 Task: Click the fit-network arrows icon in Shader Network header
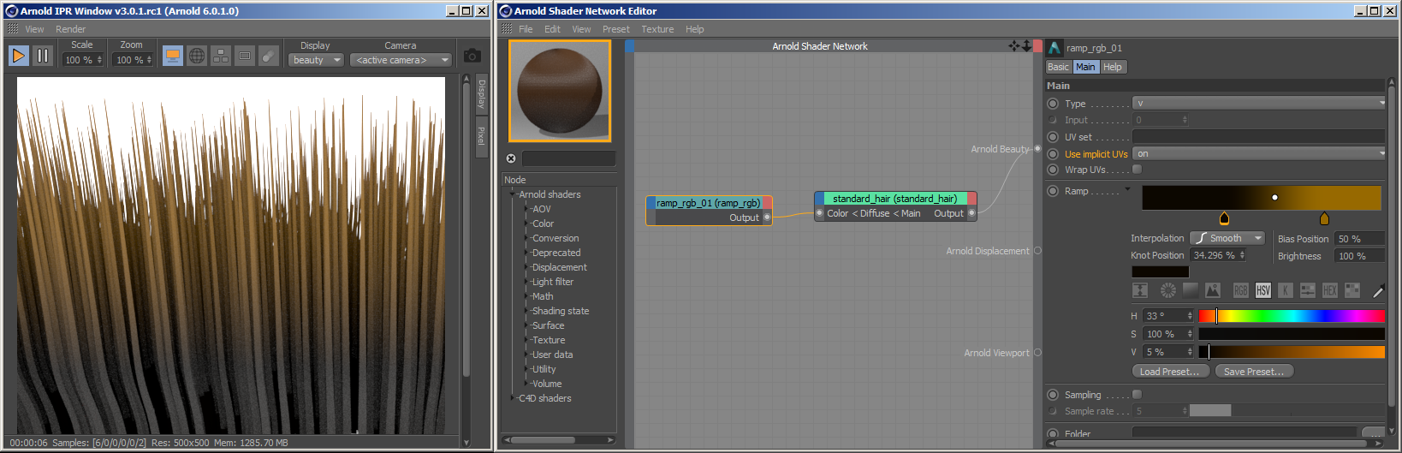[x=1014, y=46]
